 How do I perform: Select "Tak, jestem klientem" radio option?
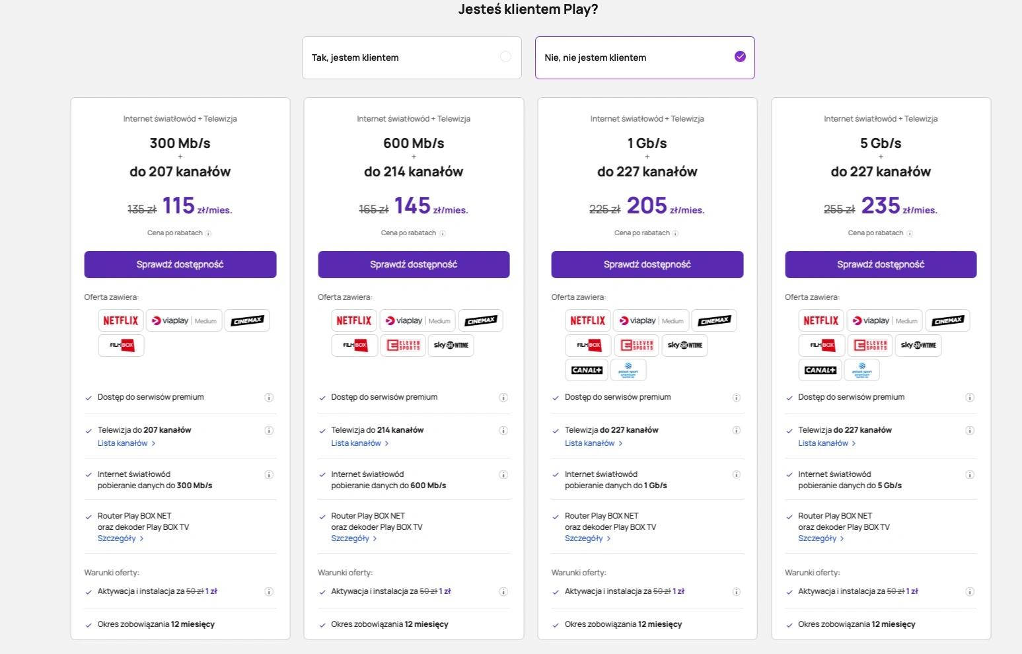point(412,57)
